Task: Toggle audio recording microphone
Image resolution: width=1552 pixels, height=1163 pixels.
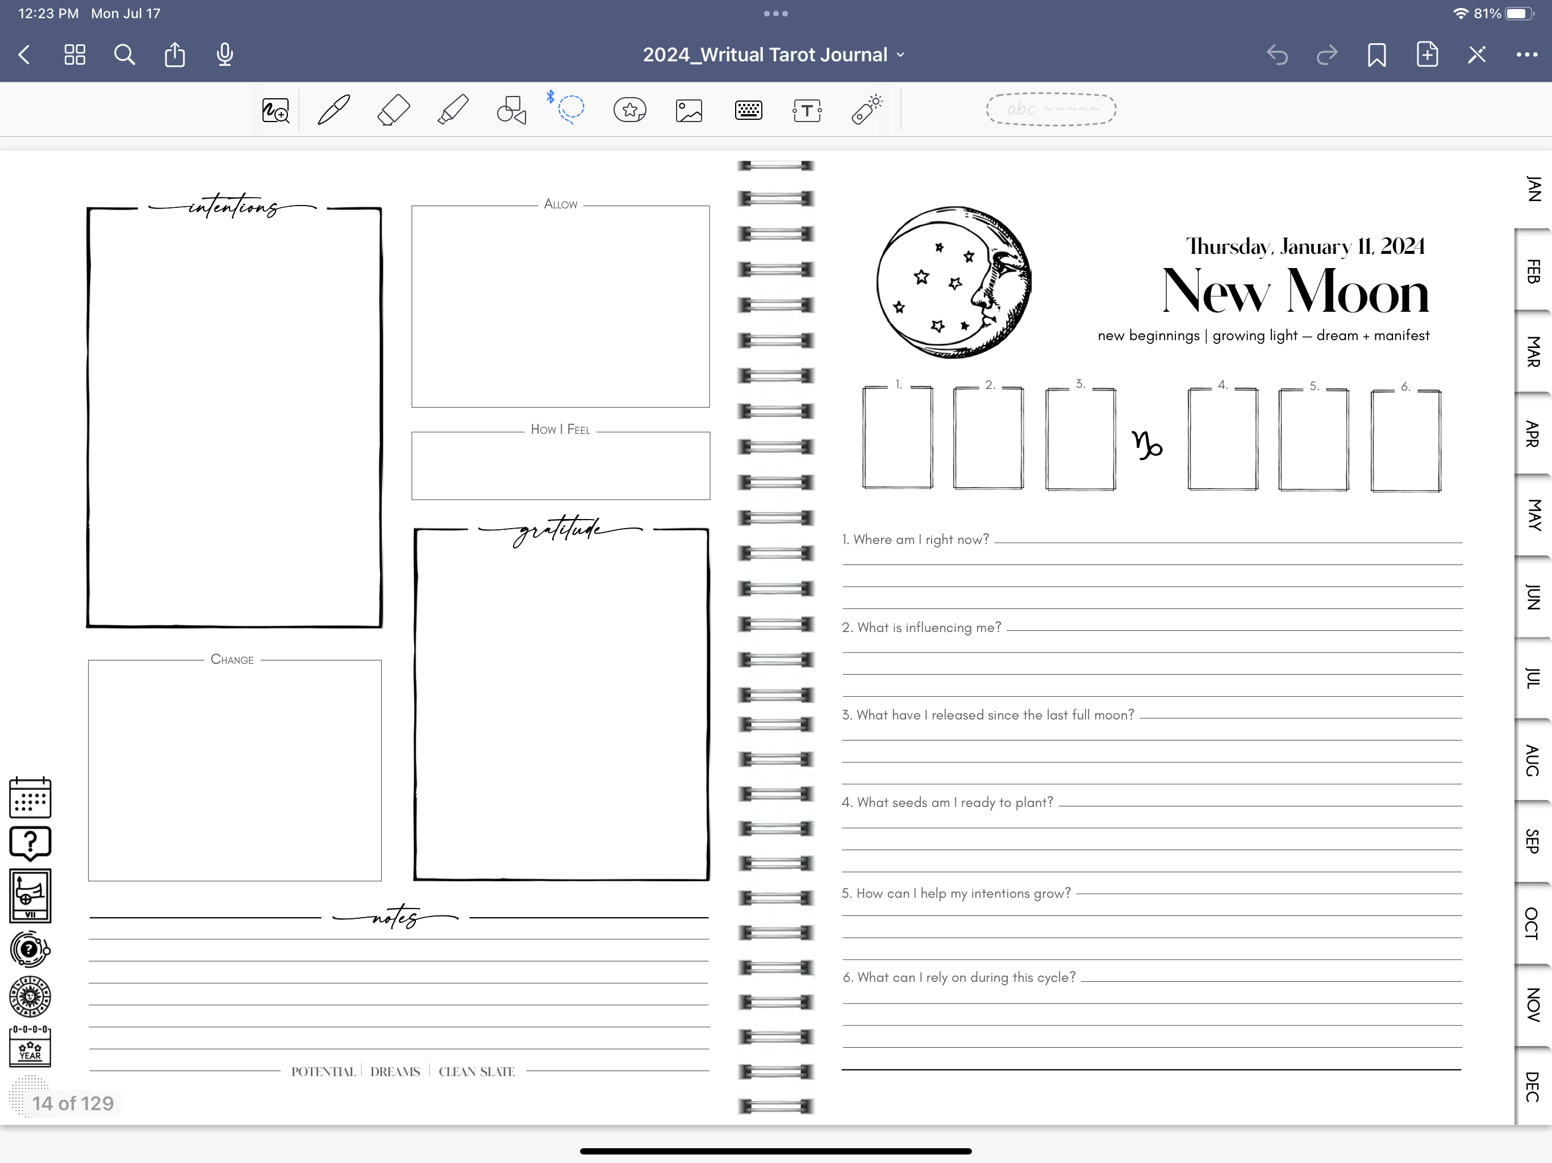Action: tap(224, 55)
